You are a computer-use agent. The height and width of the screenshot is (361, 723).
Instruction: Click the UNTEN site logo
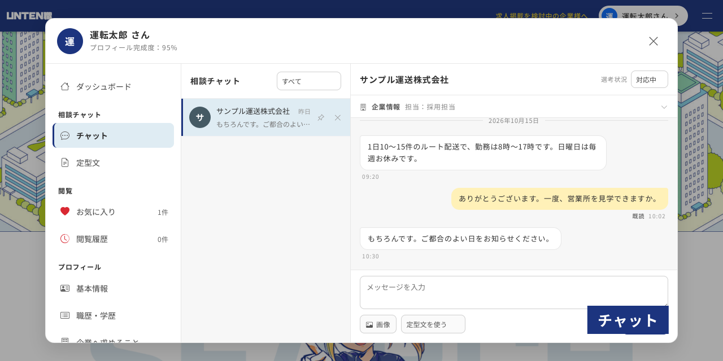click(x=29, y=16)
